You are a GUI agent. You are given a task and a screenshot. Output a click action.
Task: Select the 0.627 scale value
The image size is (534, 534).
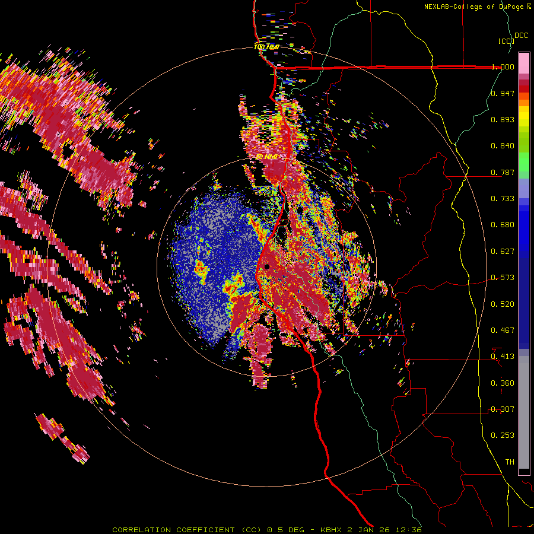point(503,252)
